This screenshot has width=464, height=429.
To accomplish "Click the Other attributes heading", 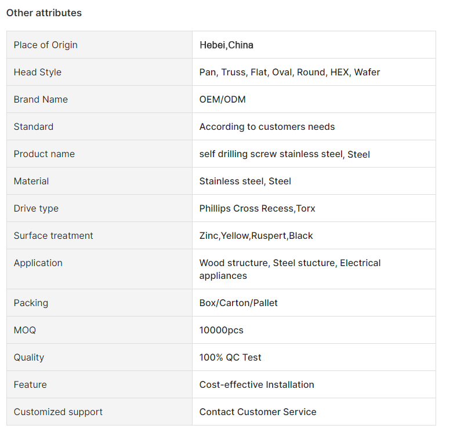I will click(x=44, y=13).
